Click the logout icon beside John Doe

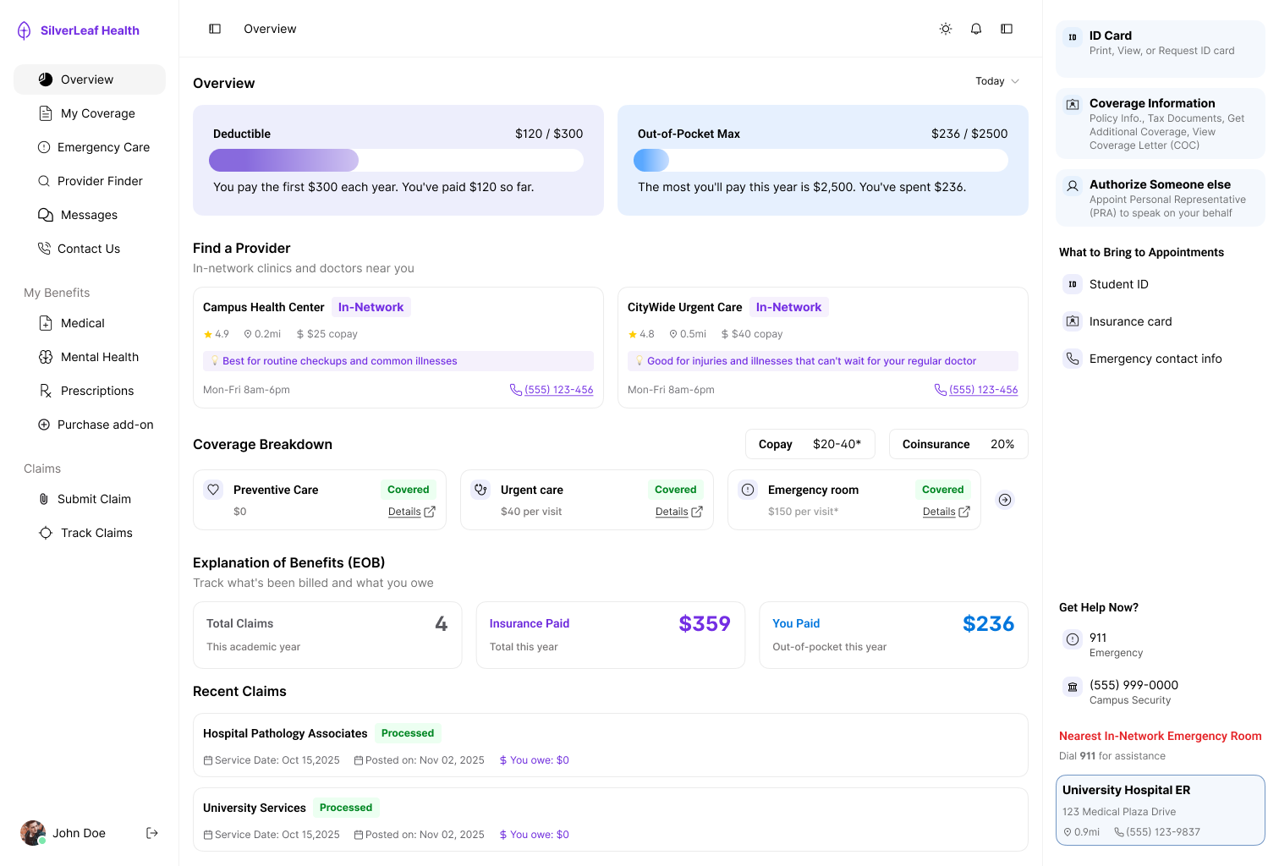click(152, 833)
